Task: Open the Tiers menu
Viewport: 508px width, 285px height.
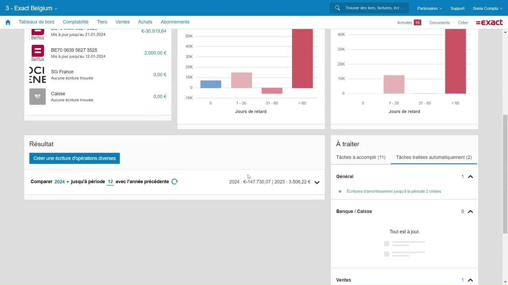Action: (102, 22)
